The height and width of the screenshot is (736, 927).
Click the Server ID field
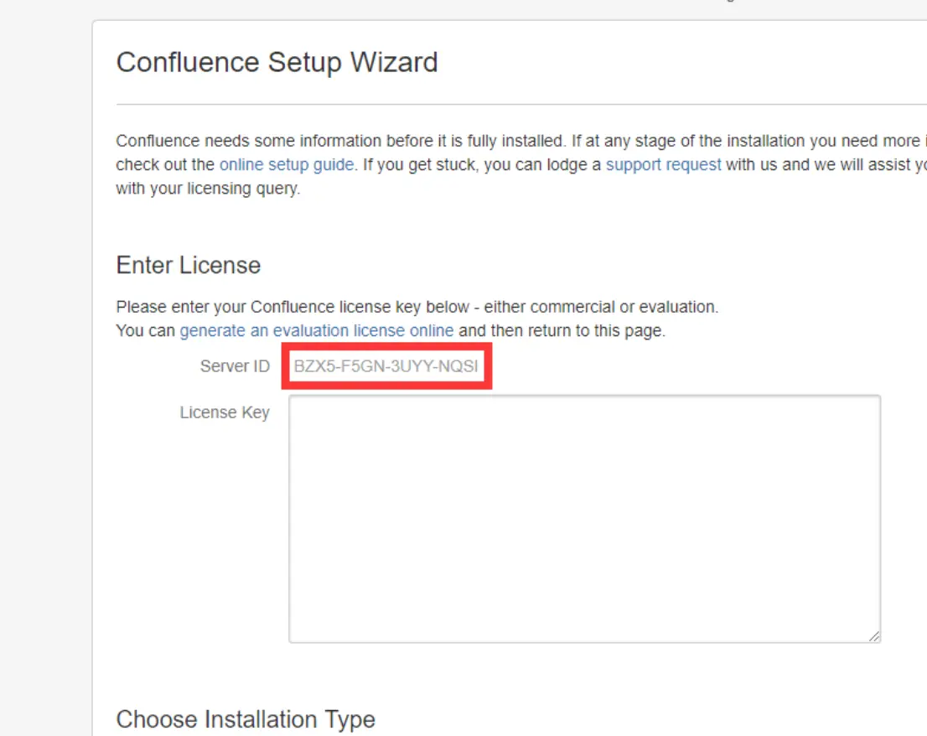[x=386, y=366]
